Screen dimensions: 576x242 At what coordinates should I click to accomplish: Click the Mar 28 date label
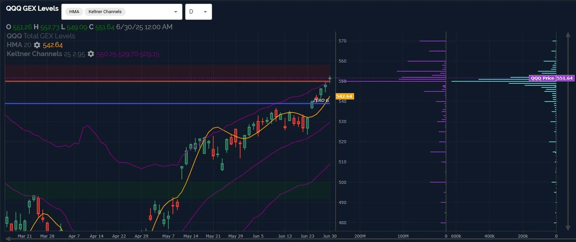point(47,236)
